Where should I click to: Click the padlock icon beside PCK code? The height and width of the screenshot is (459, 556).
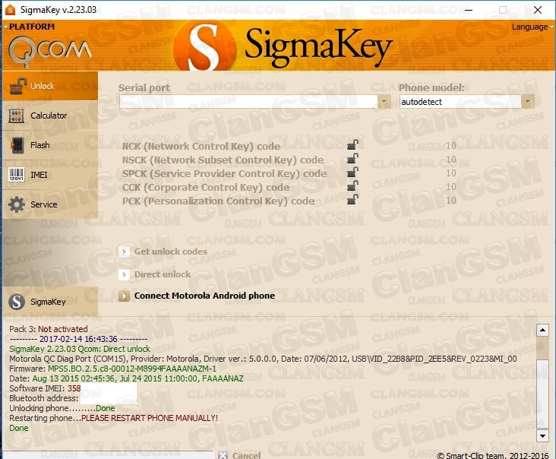coord(352,199)
